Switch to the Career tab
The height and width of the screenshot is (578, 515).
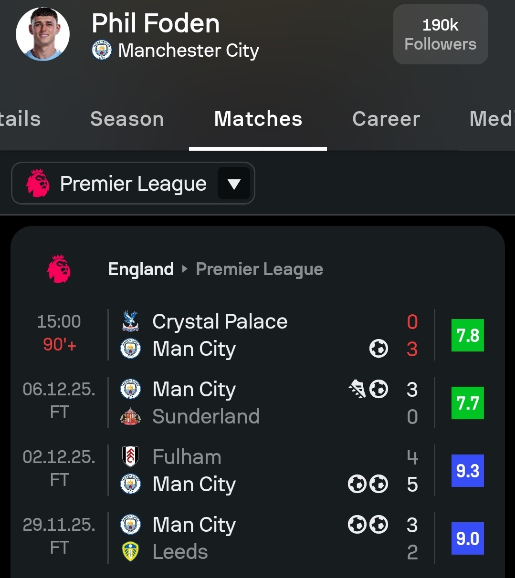coord(386,119)
